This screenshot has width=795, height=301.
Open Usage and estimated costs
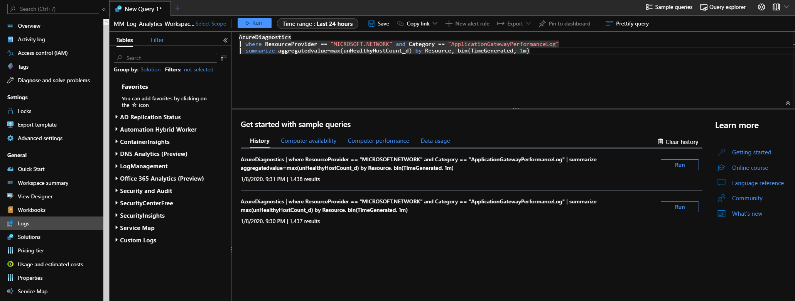click(x=50, y=264)
